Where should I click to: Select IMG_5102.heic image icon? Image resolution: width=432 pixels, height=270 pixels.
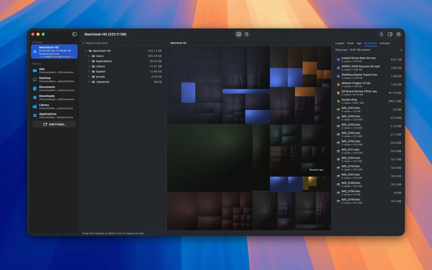338,143
